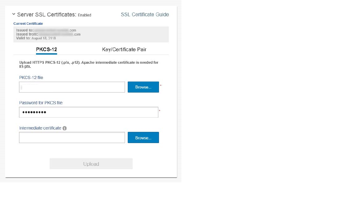Show the Intermediate certificate info icon tooltip
This screenshot has width=355, height=199.
[65, 128]
